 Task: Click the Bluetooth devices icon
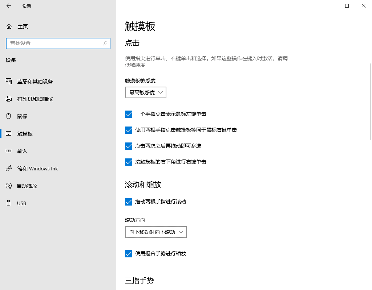click(x=9, y=82)
